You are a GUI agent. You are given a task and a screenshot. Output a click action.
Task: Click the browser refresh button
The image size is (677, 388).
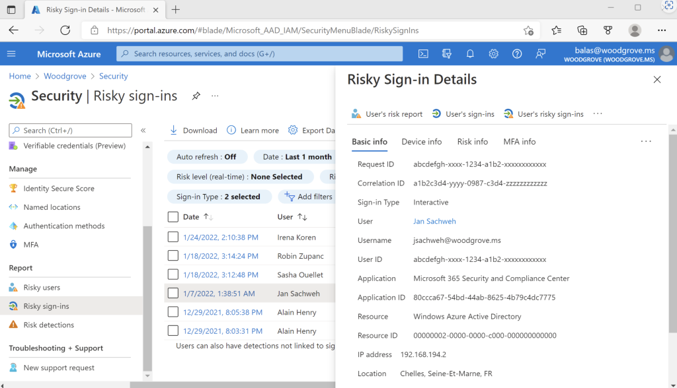[65, 30]
